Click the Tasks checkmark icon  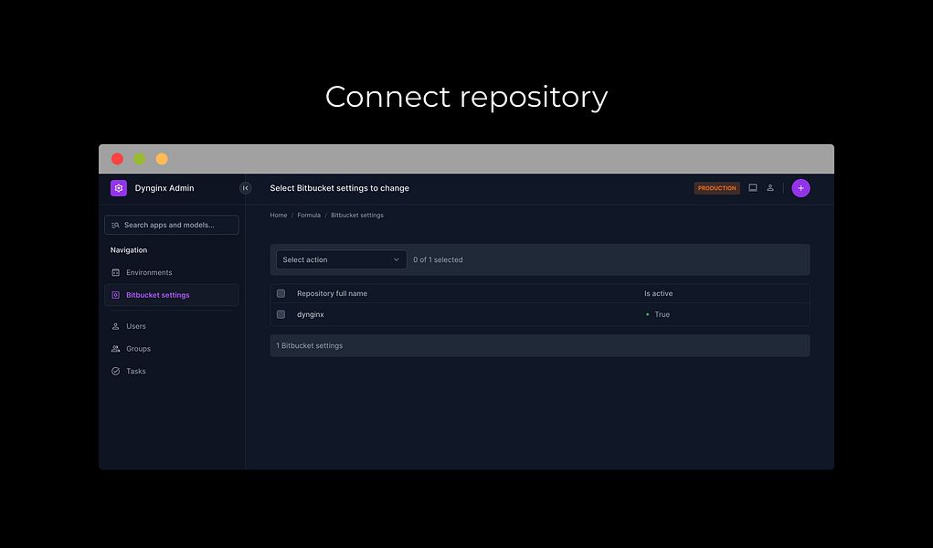coord(115,372)
